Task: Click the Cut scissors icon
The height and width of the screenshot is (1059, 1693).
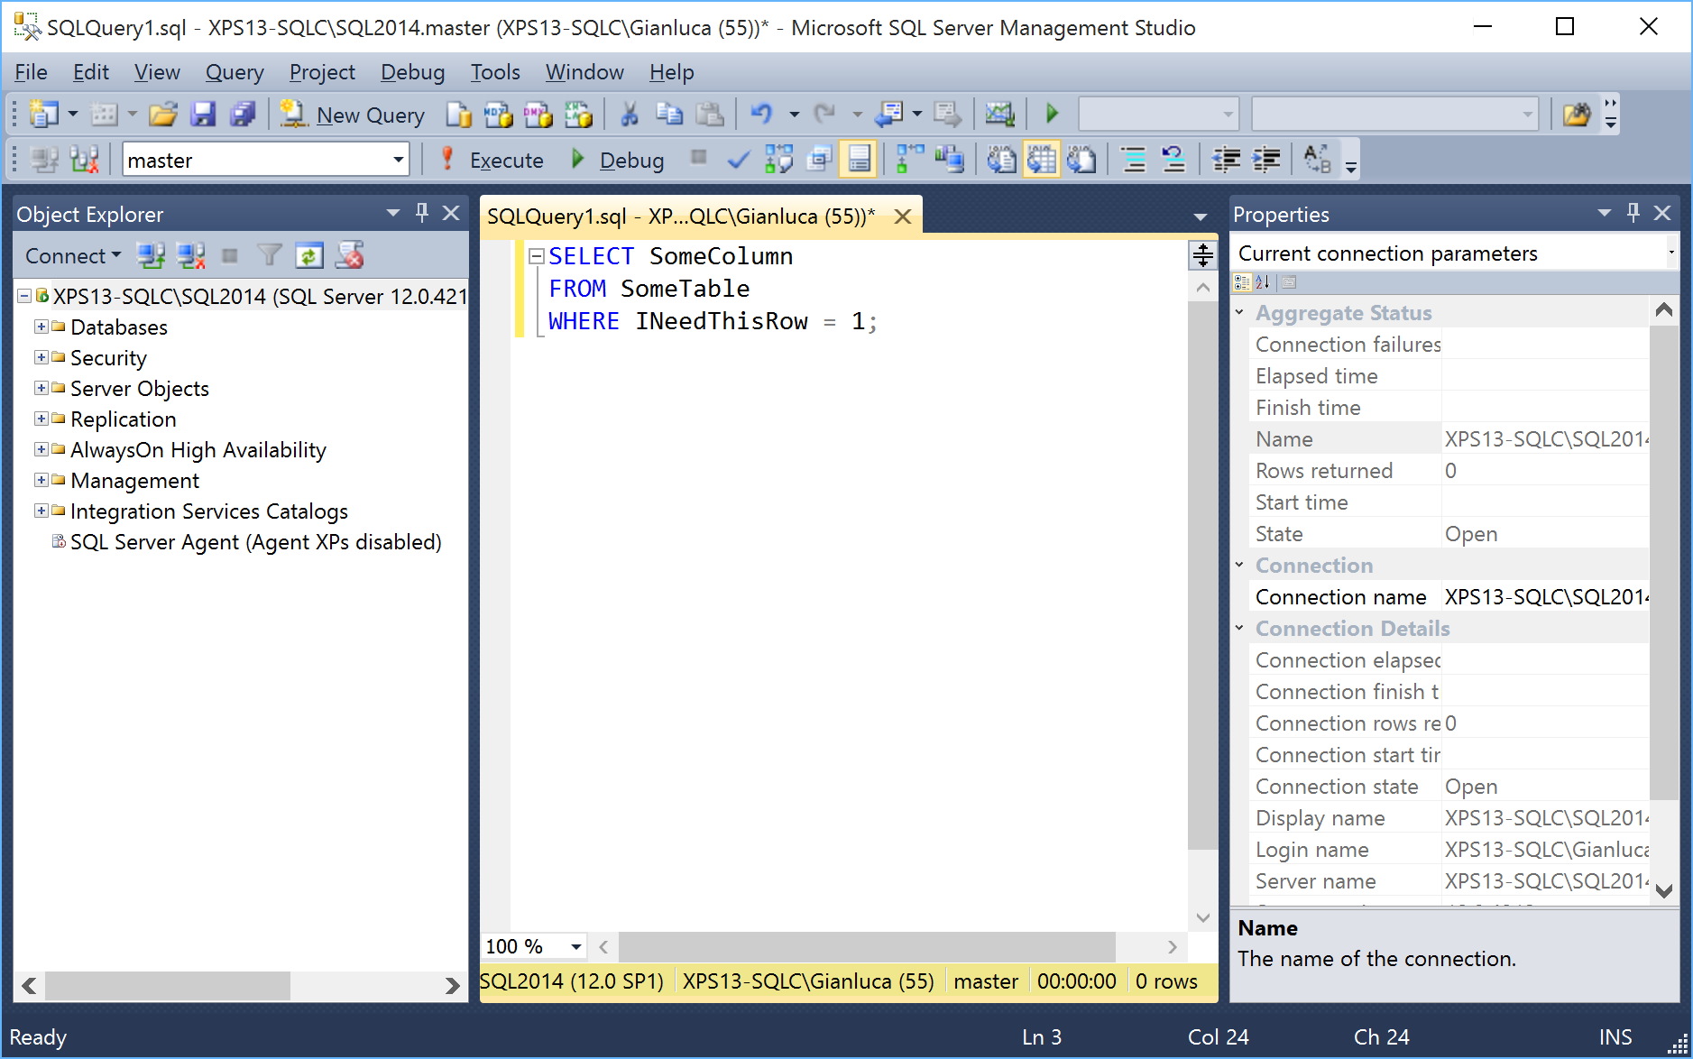Action: (629, 115)
